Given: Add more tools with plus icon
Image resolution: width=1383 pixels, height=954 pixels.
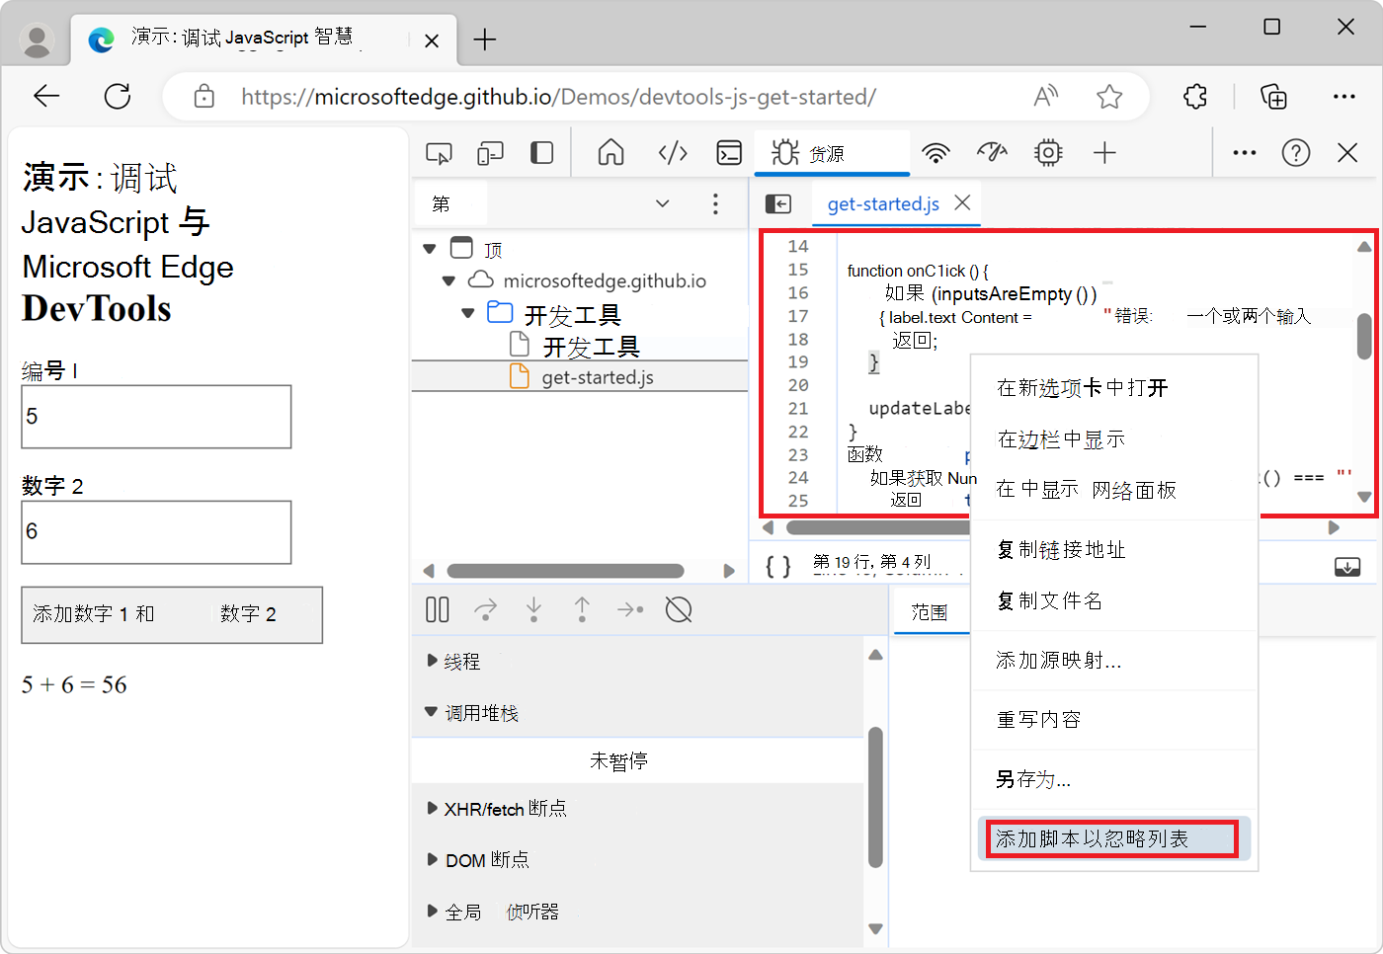Looking at the screenshot, I should tap(1104, 153).
